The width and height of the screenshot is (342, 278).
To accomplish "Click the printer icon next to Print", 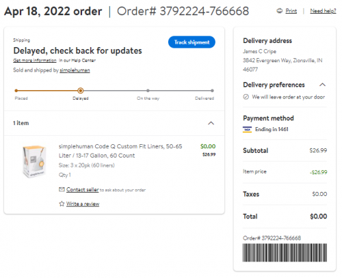I will pyautogui.click(x=279, y=11).
